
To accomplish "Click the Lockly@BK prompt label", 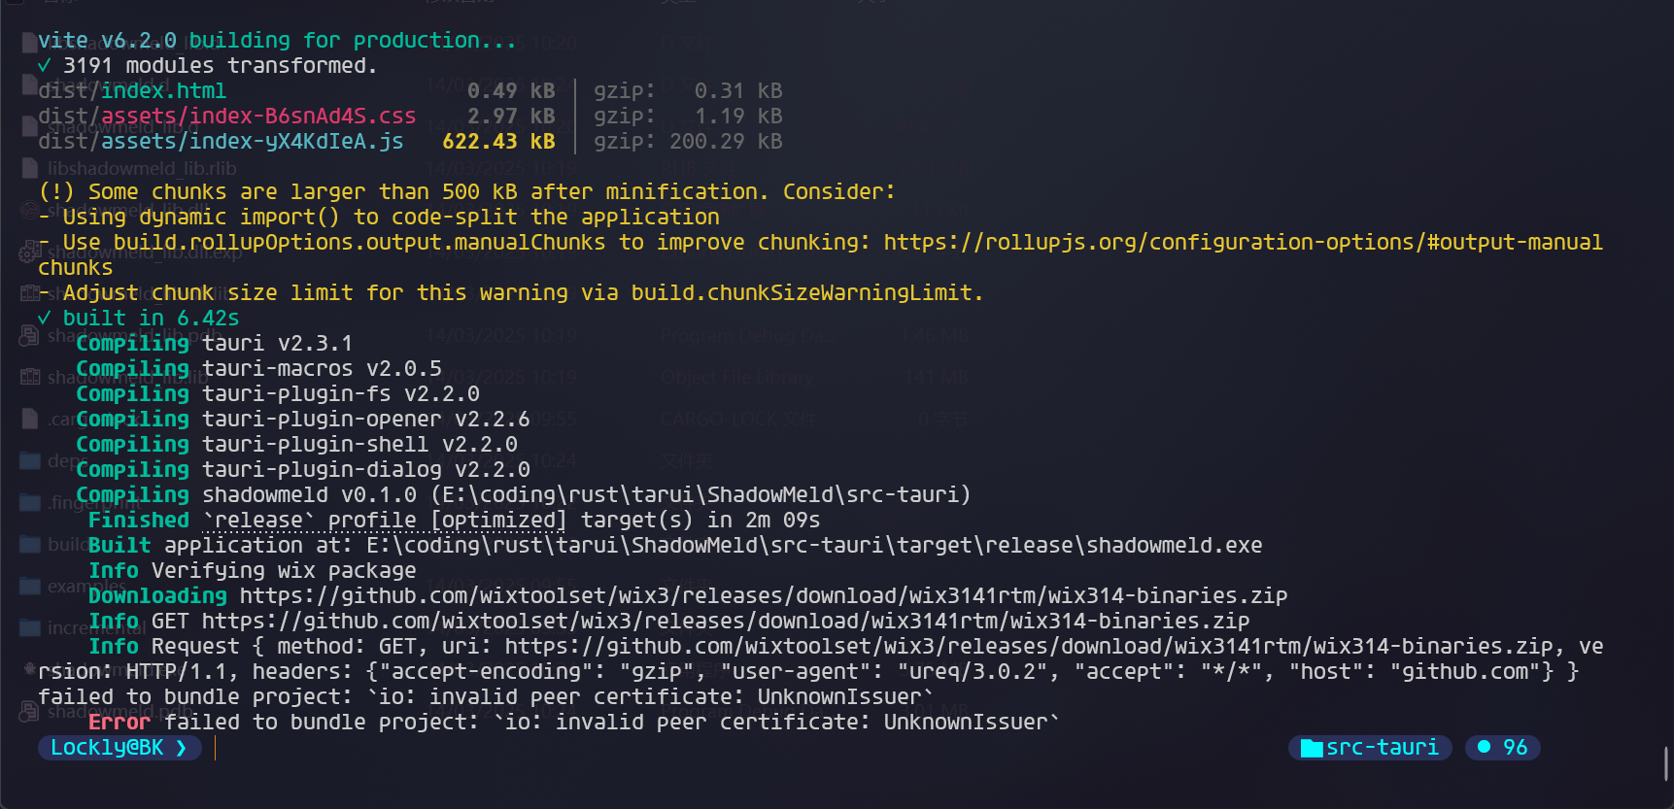I will 107,748.
